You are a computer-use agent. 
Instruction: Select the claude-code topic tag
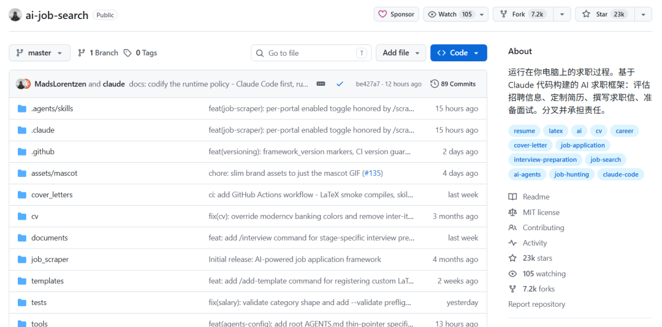pyautogui.click(x=620, y=175)
